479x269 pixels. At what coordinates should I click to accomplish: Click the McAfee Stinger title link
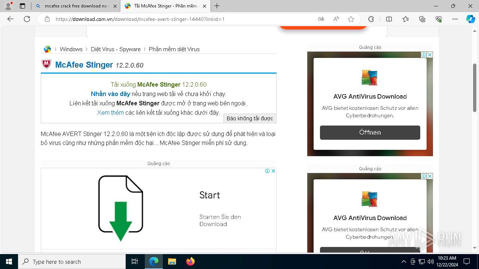(84, 65)
